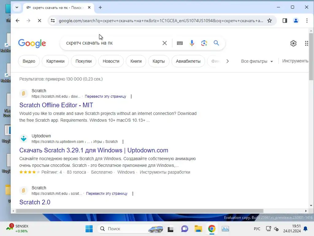
Task: Open the Scratch 2.0 result
Action: pyautogui.click(x=35, y=202)
